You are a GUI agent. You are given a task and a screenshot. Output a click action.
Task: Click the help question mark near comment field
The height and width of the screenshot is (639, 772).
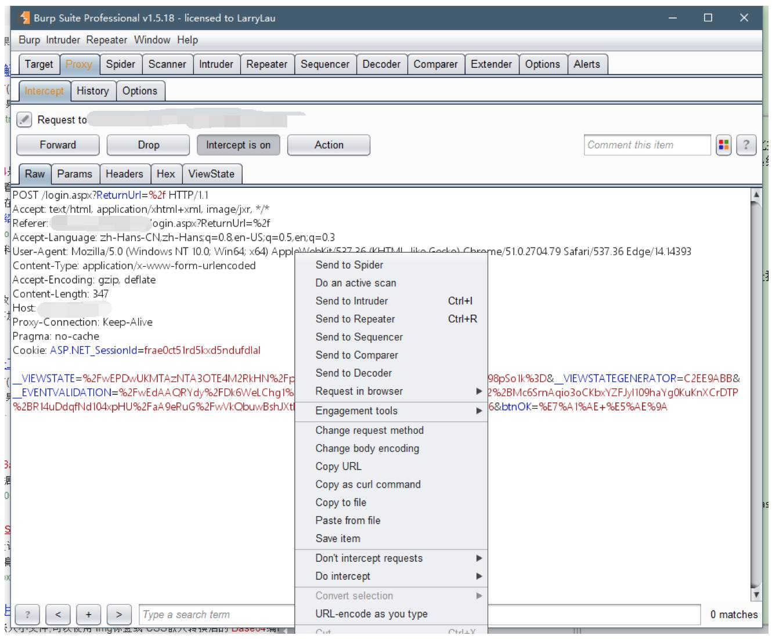(x=746, y=145)
